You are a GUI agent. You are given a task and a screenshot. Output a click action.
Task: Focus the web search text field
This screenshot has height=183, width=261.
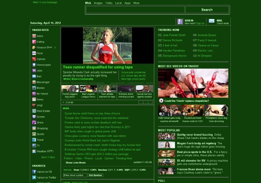[135, 10]
